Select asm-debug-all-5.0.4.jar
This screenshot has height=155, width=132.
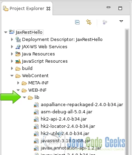[x=66, y=112]
